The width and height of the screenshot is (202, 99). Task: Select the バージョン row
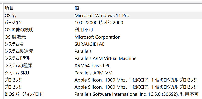(103, 23)
